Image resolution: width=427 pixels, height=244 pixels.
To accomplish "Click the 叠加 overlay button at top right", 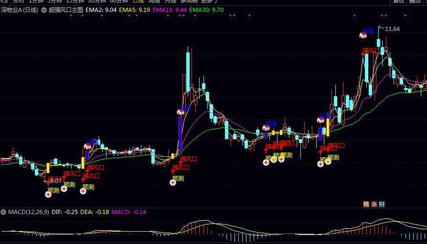I will pos(415,1).
